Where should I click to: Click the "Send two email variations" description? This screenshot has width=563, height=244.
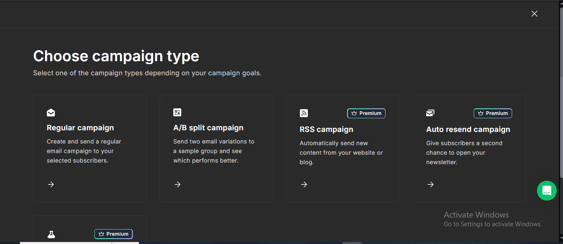pos(214,151)
